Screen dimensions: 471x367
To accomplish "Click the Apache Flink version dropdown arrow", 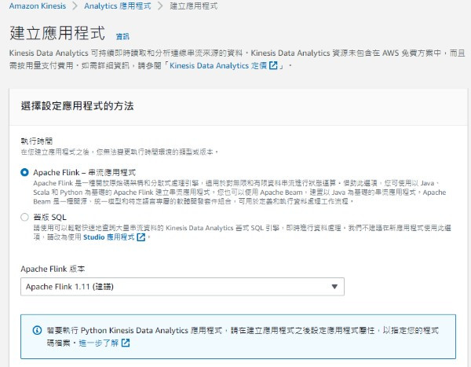I will [334, 287].
